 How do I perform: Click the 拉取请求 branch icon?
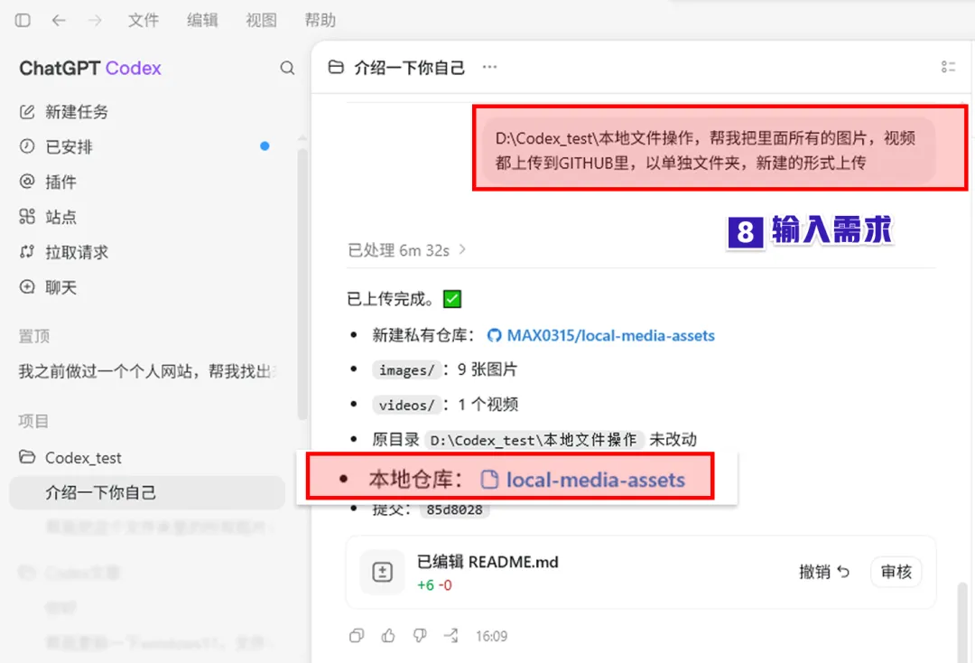27,252
